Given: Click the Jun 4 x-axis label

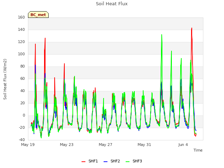Looking at the screenshot, I should [x=183, y=145].
